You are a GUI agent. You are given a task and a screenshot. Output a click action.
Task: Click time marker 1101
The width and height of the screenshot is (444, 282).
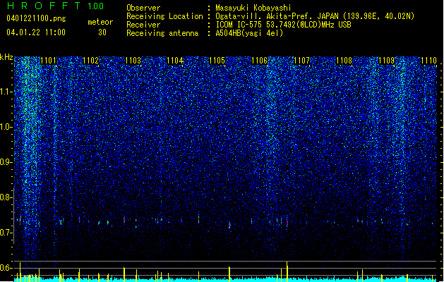pyautogui.click(x=49, y=61)
